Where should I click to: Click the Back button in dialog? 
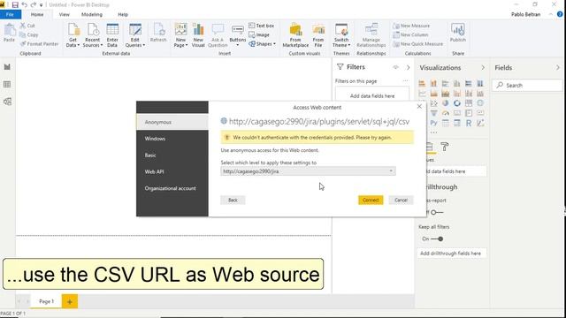click(x=233, y=200)
